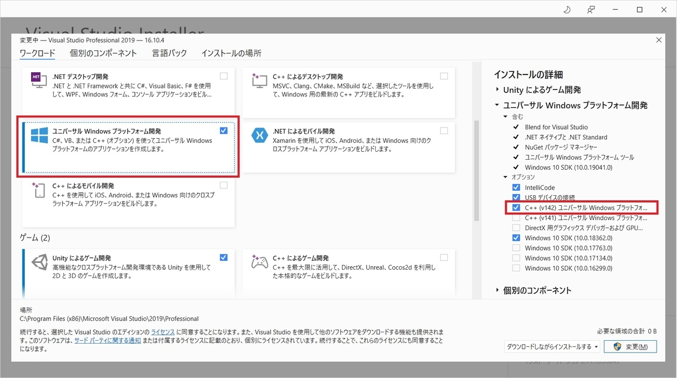Collapse the 含む included components list
This screenshot has width=677, height=378.
(506, 117)
